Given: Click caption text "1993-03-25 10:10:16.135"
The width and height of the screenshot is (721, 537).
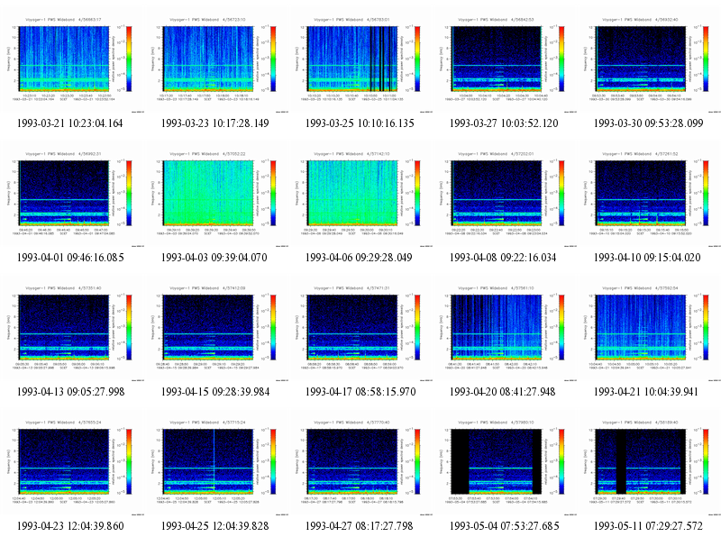Looking at the screenshot, I should click(x=360, y=123).
